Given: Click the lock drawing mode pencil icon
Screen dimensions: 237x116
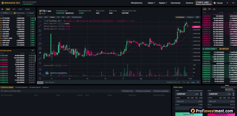Looking at the screenshot, I should click(x=40, y=74).
